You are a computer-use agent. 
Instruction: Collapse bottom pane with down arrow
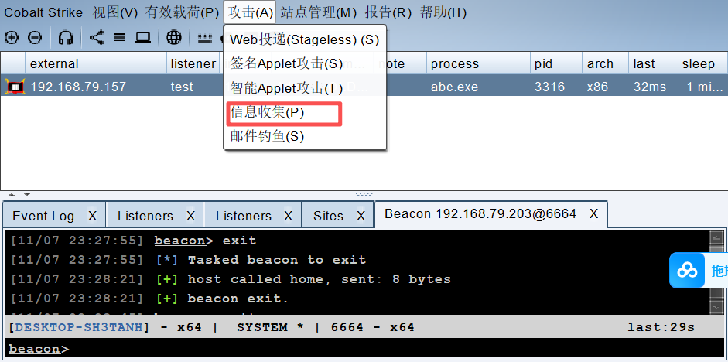click(x=27, y=194)
